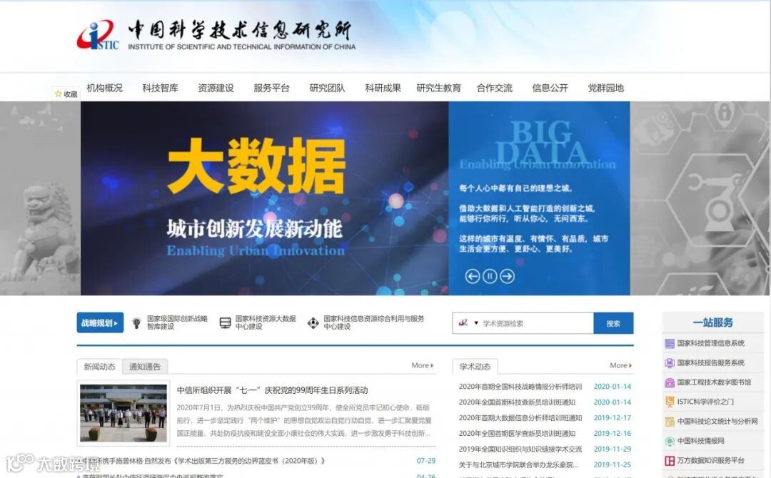Click the 战略规划 button
Image resolution: width=771 pixels, height=478 pixels.
[x=100, y=322]
